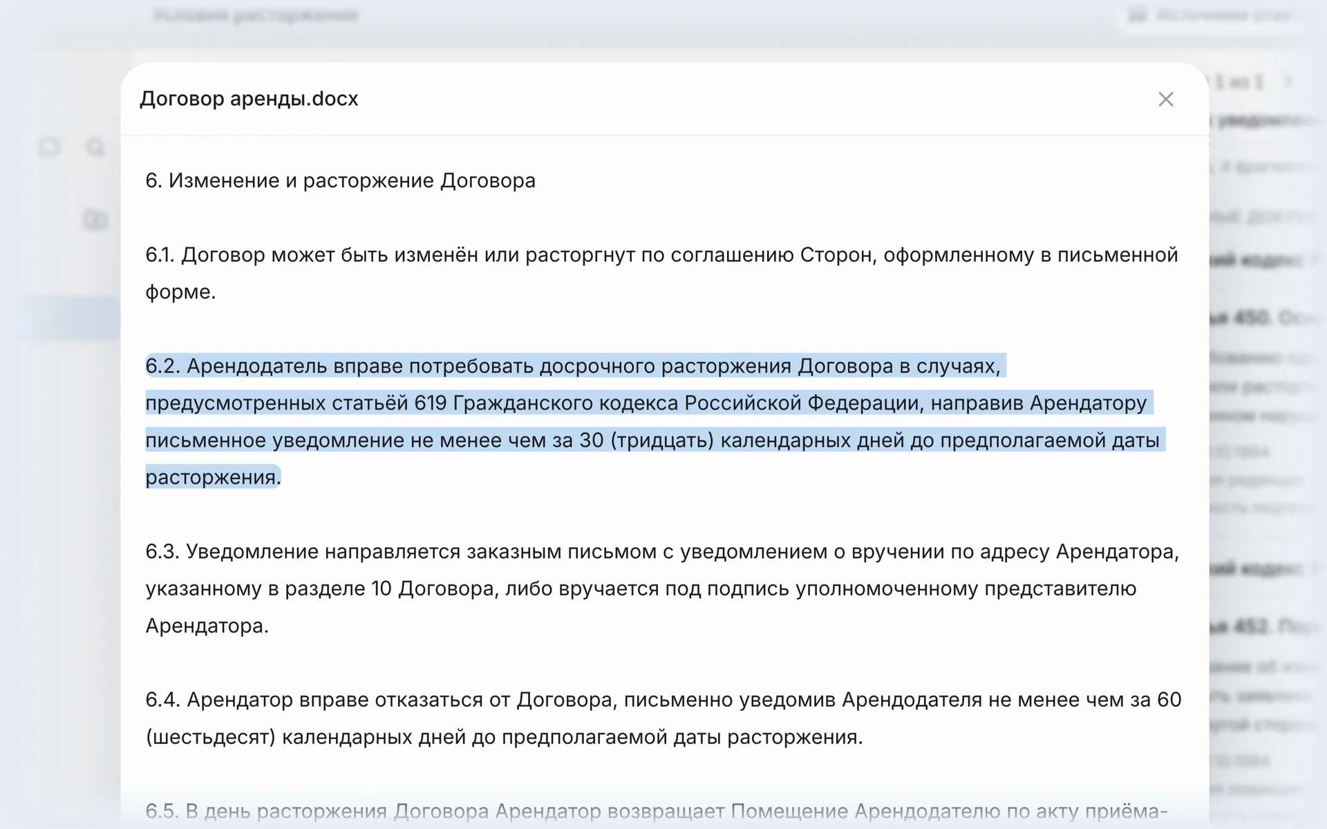Image resolution: width=1327 pixels, height=829 pixels.
Task: Click highlighted clause 6.2 about Арендодатель
Action: click(x=655, y=421)
